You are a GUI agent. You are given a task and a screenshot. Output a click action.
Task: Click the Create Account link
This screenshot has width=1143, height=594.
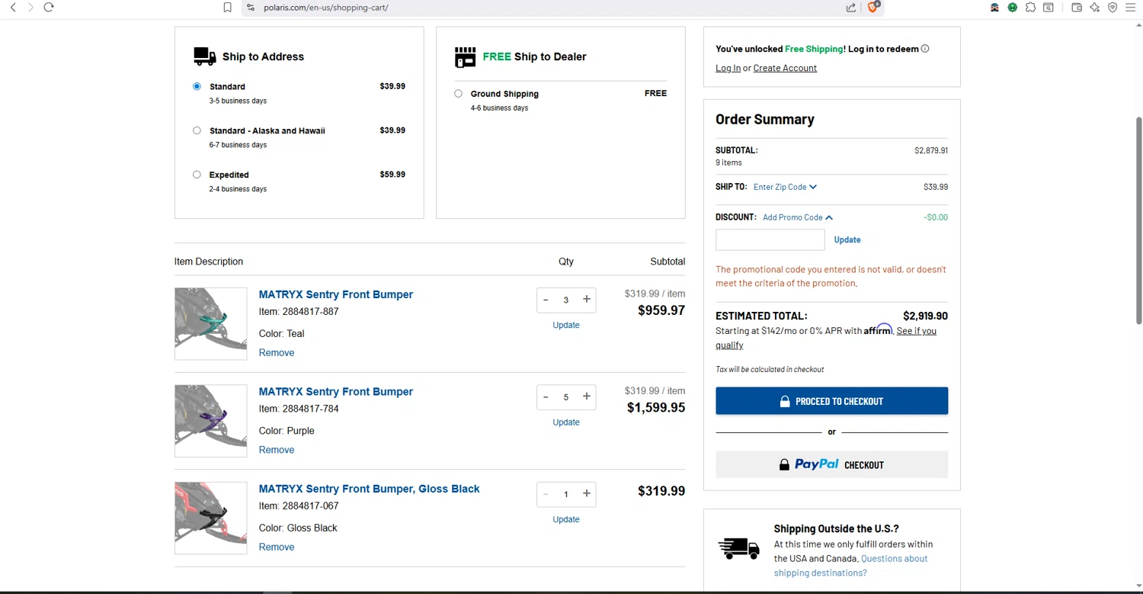pyautogui.click(x=785, y=68)
